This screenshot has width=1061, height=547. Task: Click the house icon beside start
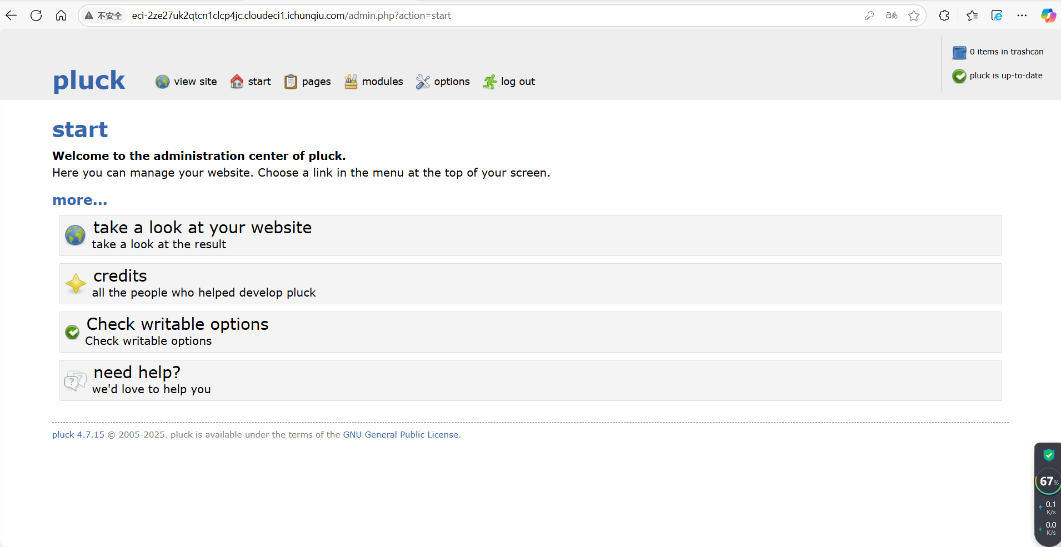pyautogui.click(x=237, y=82)
